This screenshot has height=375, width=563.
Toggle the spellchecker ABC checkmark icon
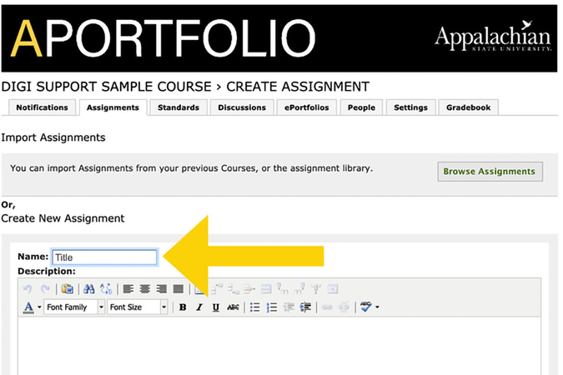pyautogui.click(x=365, y=307)
